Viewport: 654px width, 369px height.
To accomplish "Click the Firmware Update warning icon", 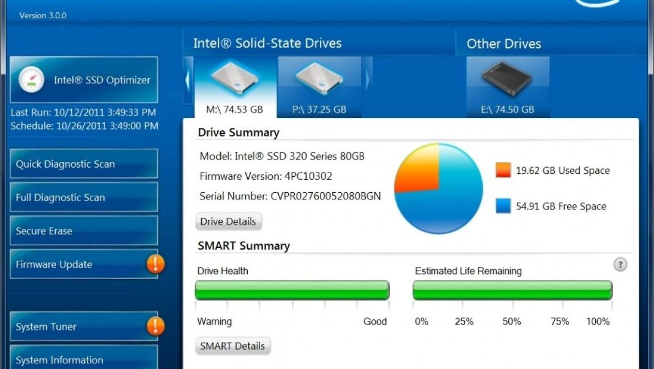I will click(155, 264).
